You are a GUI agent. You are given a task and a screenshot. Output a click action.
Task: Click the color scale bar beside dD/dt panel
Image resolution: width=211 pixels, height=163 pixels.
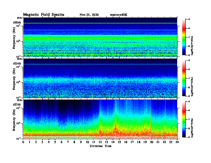184,78
